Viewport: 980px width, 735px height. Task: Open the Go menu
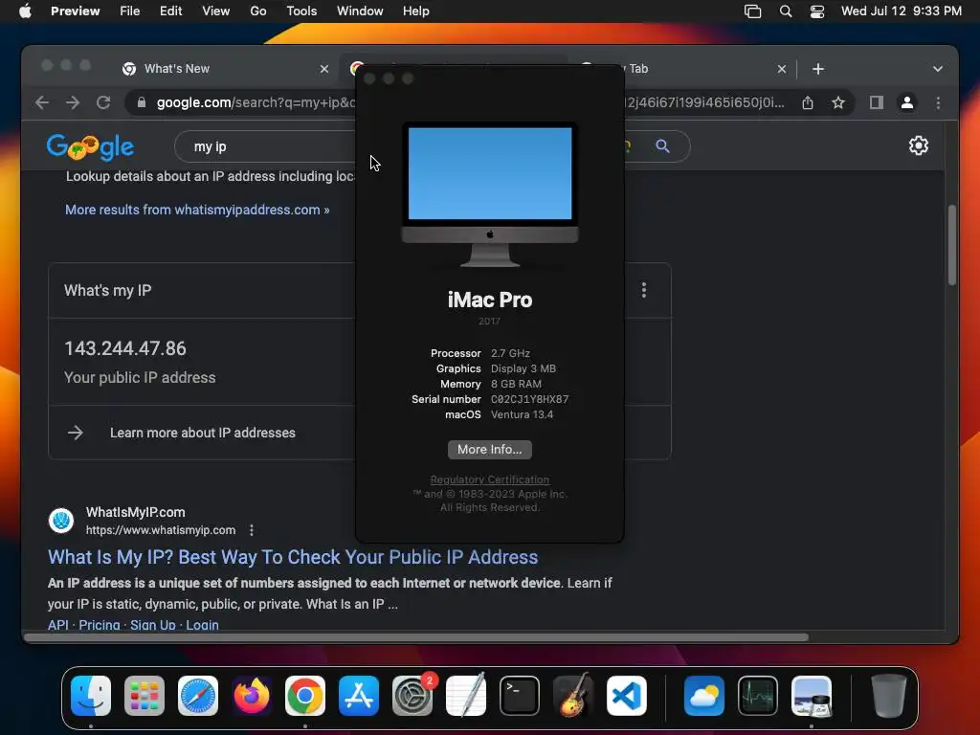coord(258,11)
